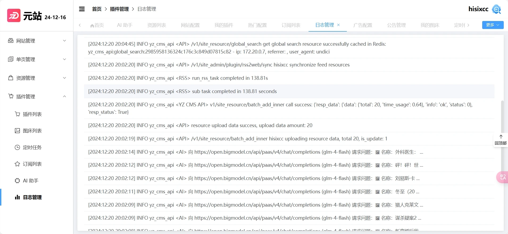Open 订阅列表 with the star icon
Viewport: 508px width, 234px height.
coord(32,164)
